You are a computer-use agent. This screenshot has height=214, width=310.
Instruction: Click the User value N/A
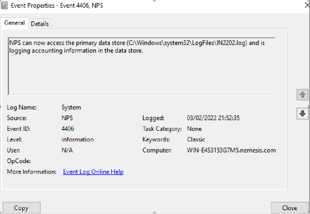pos(67,150)
